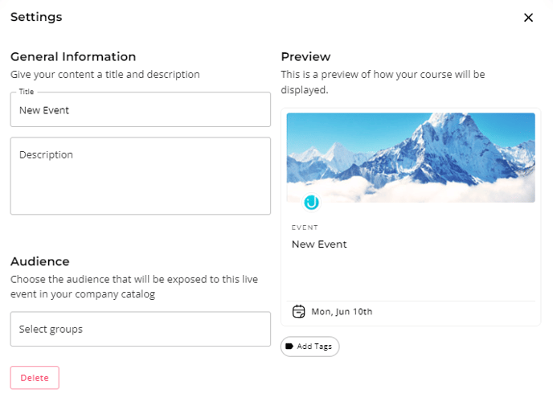
Task: Click the Settings dialog heading
Action: pos(36,17)
